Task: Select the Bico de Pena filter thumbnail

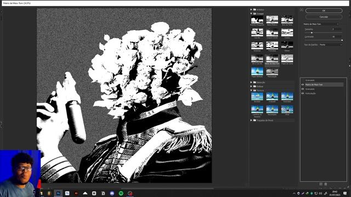Action: tap(287, 20)
